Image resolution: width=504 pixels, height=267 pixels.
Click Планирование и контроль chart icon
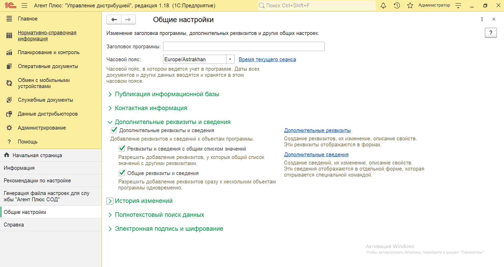pos(9,52)
